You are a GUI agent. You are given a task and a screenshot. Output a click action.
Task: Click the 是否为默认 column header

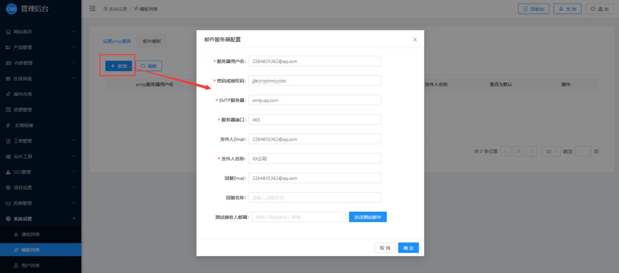click(x=501, y=84)
